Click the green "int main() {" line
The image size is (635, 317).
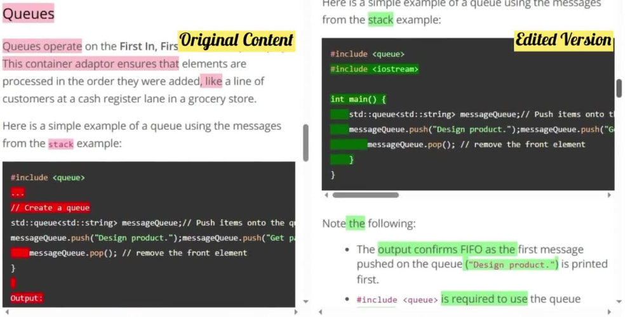coord(358,99)
